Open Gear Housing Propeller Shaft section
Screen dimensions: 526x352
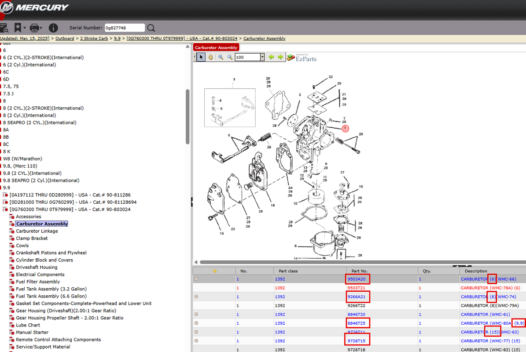(x=70, y=318)
